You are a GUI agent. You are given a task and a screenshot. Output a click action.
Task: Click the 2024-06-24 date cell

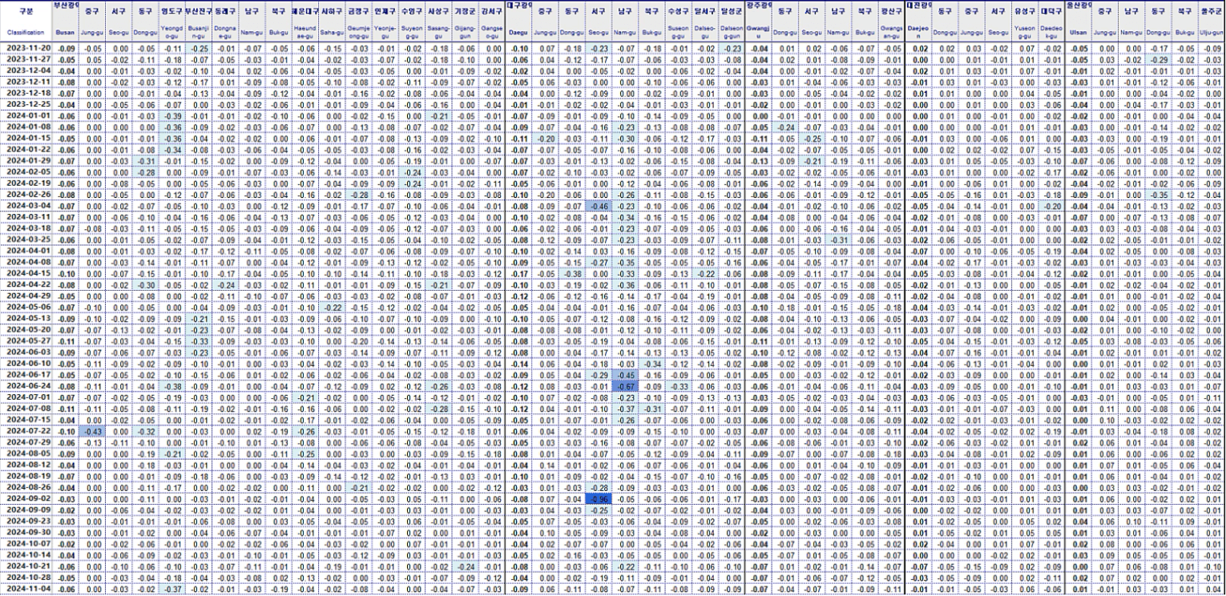(x=26, y=386)
